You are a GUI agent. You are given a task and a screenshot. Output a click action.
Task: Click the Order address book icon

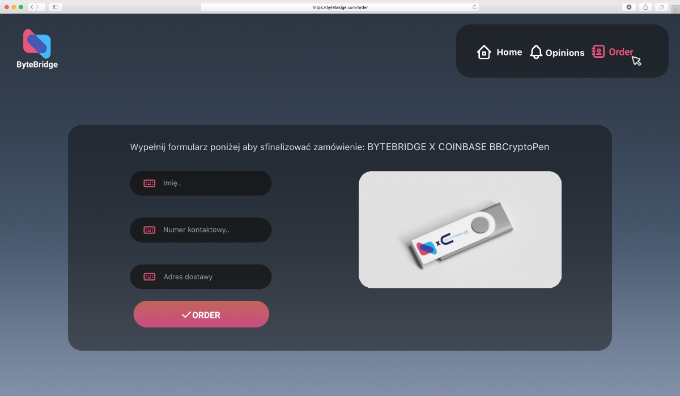click(x=598, y=52)
